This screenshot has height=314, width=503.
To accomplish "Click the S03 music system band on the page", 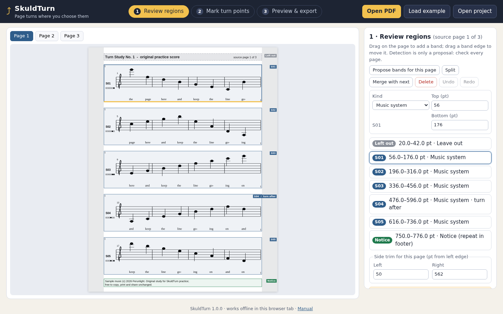I will tap(183, 170).
